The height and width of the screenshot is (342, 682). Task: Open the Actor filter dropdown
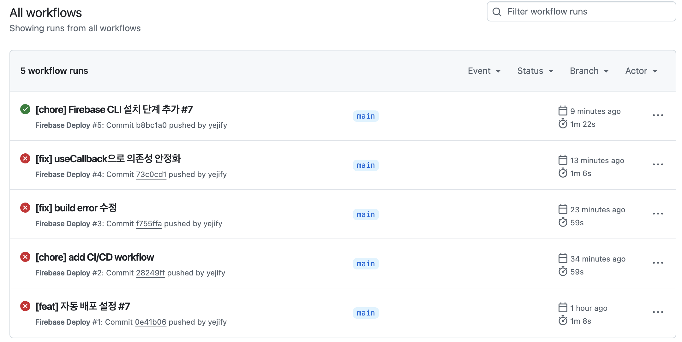641,71
